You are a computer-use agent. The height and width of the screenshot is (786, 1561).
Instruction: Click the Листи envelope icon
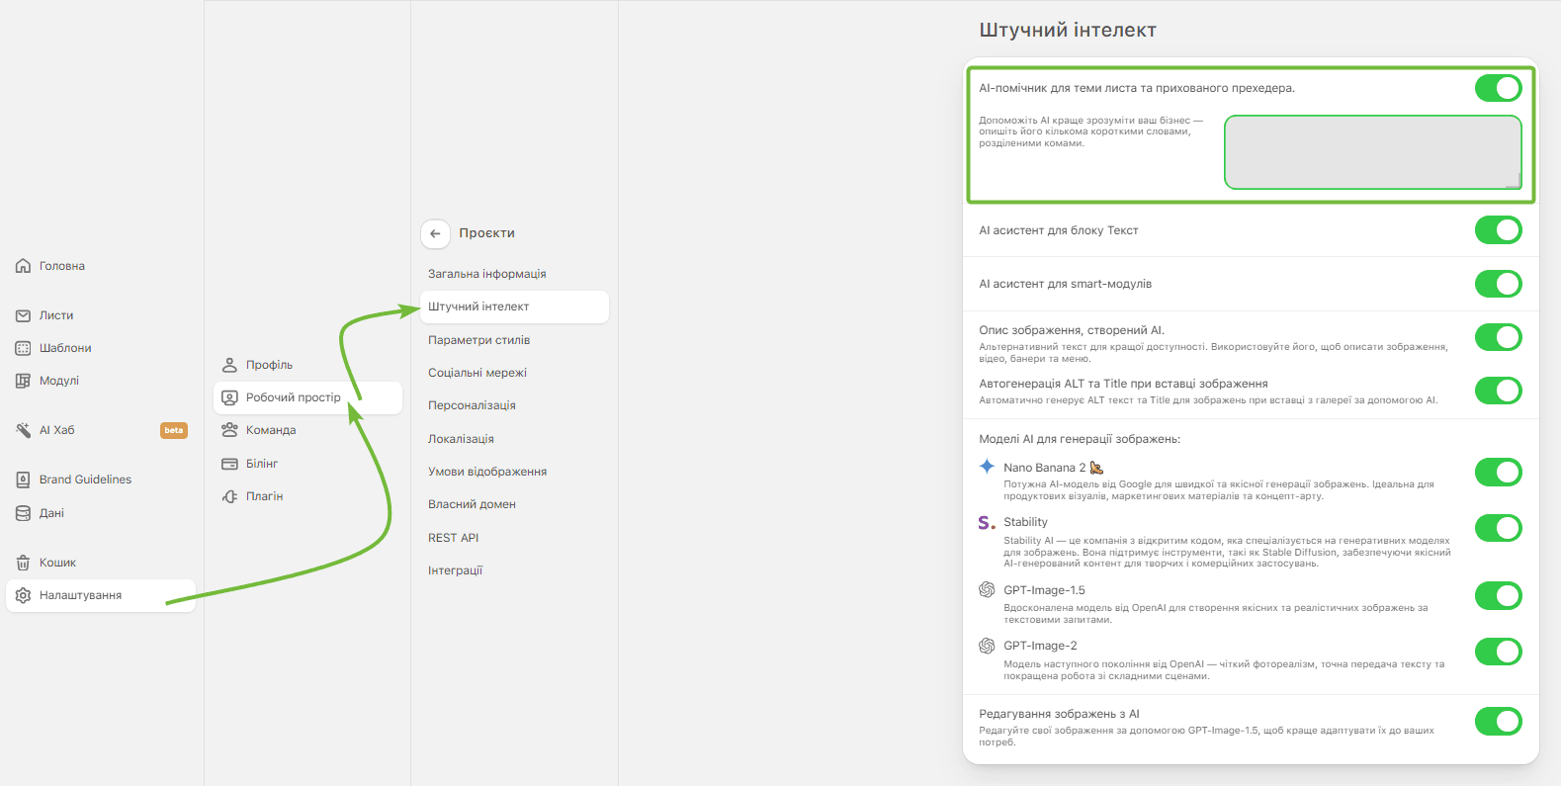(x=24, y=315)
